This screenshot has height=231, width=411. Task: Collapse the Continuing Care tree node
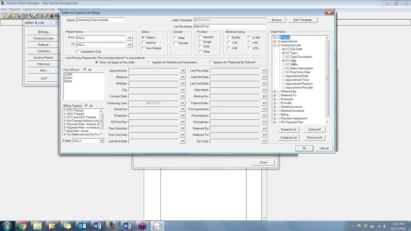pos(275,45)
